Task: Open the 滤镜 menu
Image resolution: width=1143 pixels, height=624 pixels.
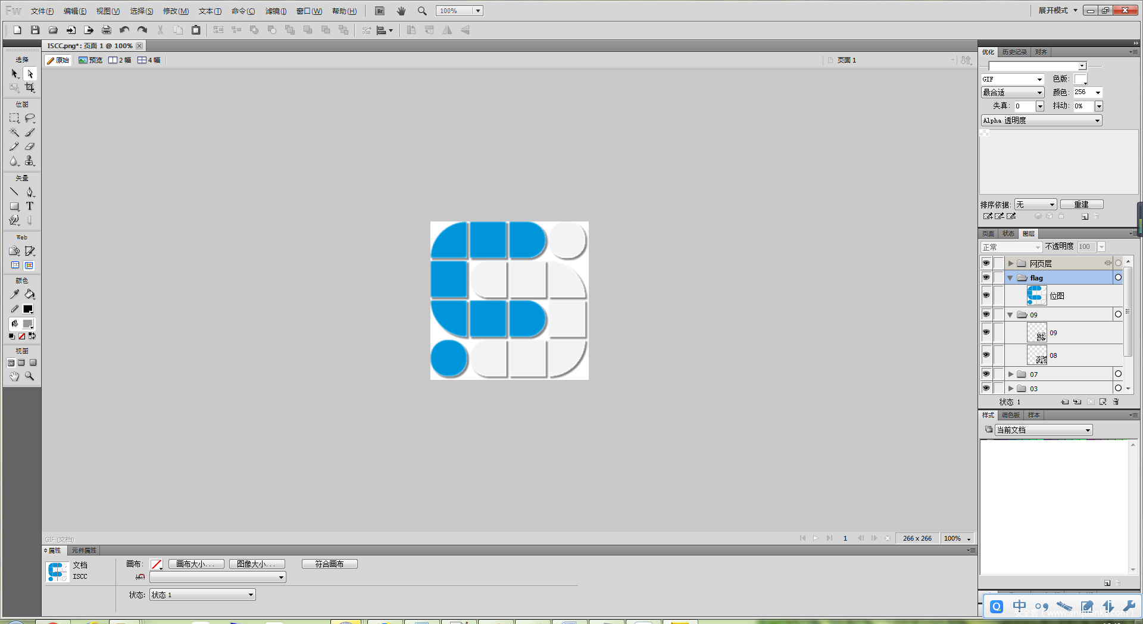Action: click(275, 11)
